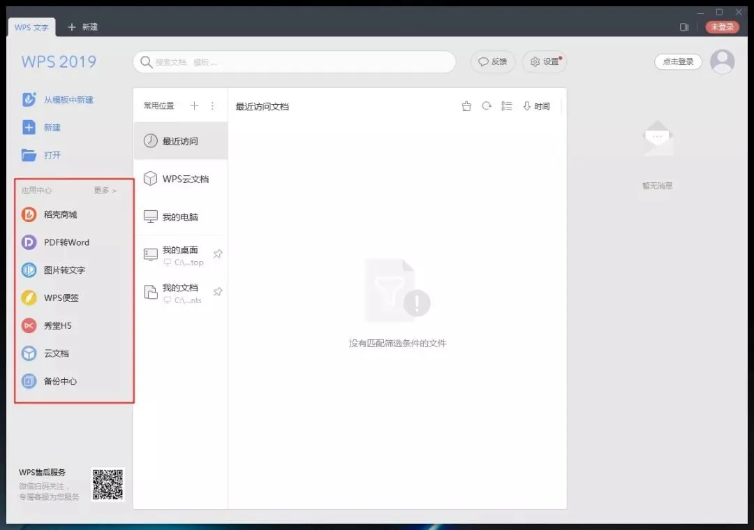Switch to the WPS 文字 tab
Image resolution: width=754 pixels, height=530 pixels.
31,27
